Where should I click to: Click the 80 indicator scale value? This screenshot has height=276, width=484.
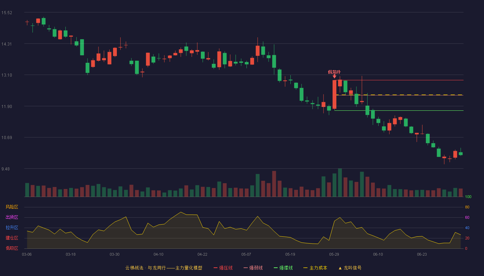[467, 207]
